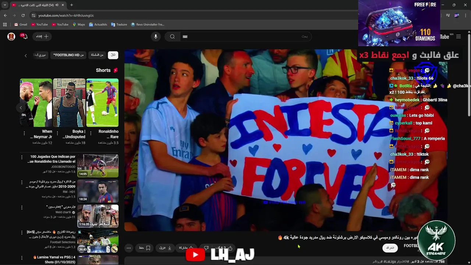
Task: Go back to previous page in browser
Action: (5, 15)
